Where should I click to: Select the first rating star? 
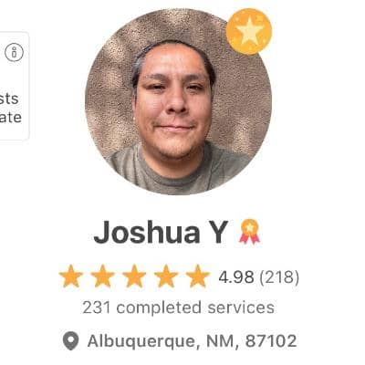click(x=71, y=276)
